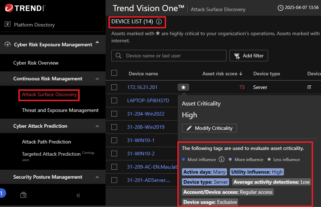Collapse the Security Posture Management section

pyautogui.click(x=97, y=177)
